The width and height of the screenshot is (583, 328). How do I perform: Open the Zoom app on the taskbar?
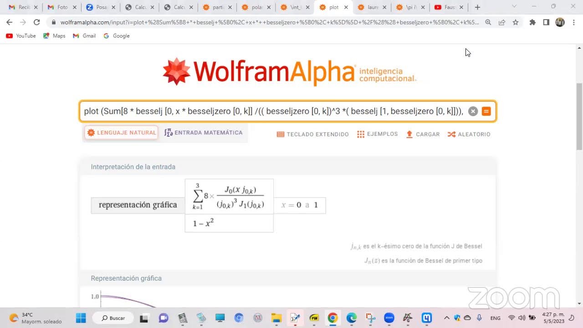(x=389, y=318)
